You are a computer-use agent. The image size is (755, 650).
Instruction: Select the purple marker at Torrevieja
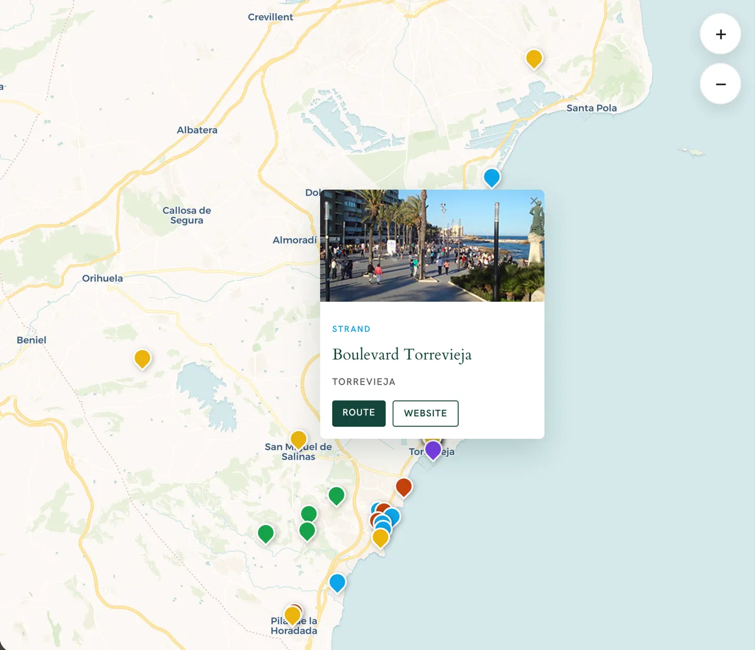click(433, 450)
